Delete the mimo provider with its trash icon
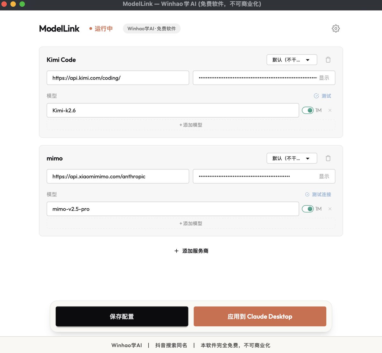 pyautogui.click(x=328, y=158)
